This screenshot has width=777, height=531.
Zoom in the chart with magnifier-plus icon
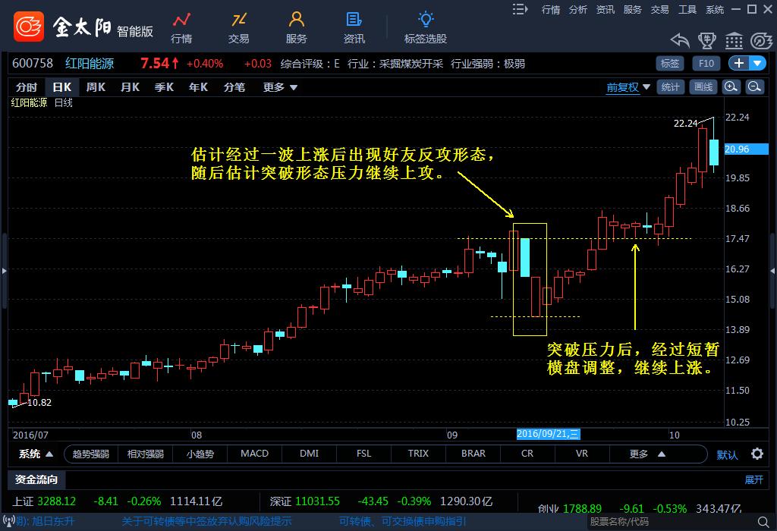(731, 86)
